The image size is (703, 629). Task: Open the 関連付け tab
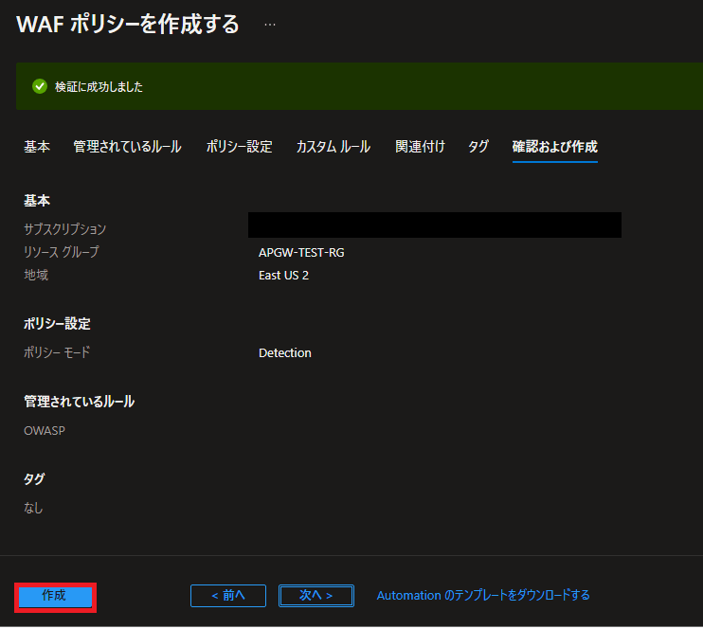pos(420,147)
